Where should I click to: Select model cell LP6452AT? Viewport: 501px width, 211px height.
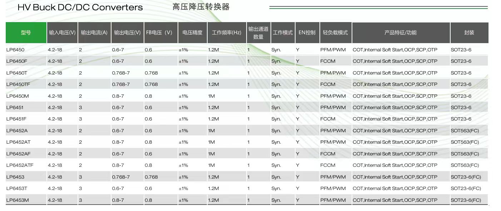(x=18, y=142)
